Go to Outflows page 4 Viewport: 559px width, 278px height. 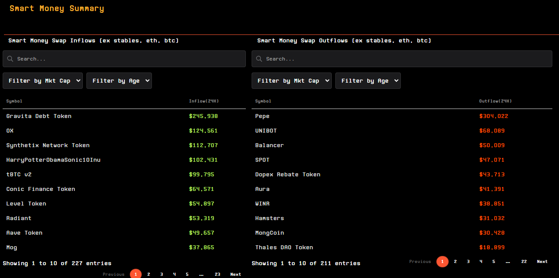tap(481, 262)
